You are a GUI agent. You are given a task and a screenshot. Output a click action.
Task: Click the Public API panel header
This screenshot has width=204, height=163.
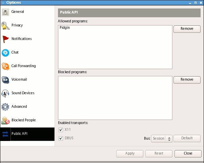[x=129, y=13]
